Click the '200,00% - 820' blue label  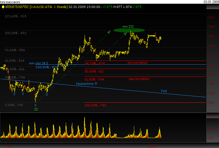pos(47,67)
